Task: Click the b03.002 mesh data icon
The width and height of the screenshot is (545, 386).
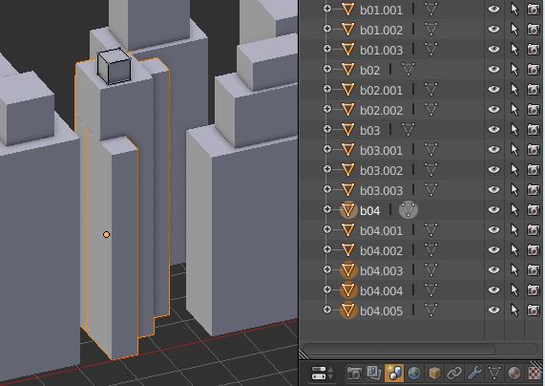Action: click(431, 170)
